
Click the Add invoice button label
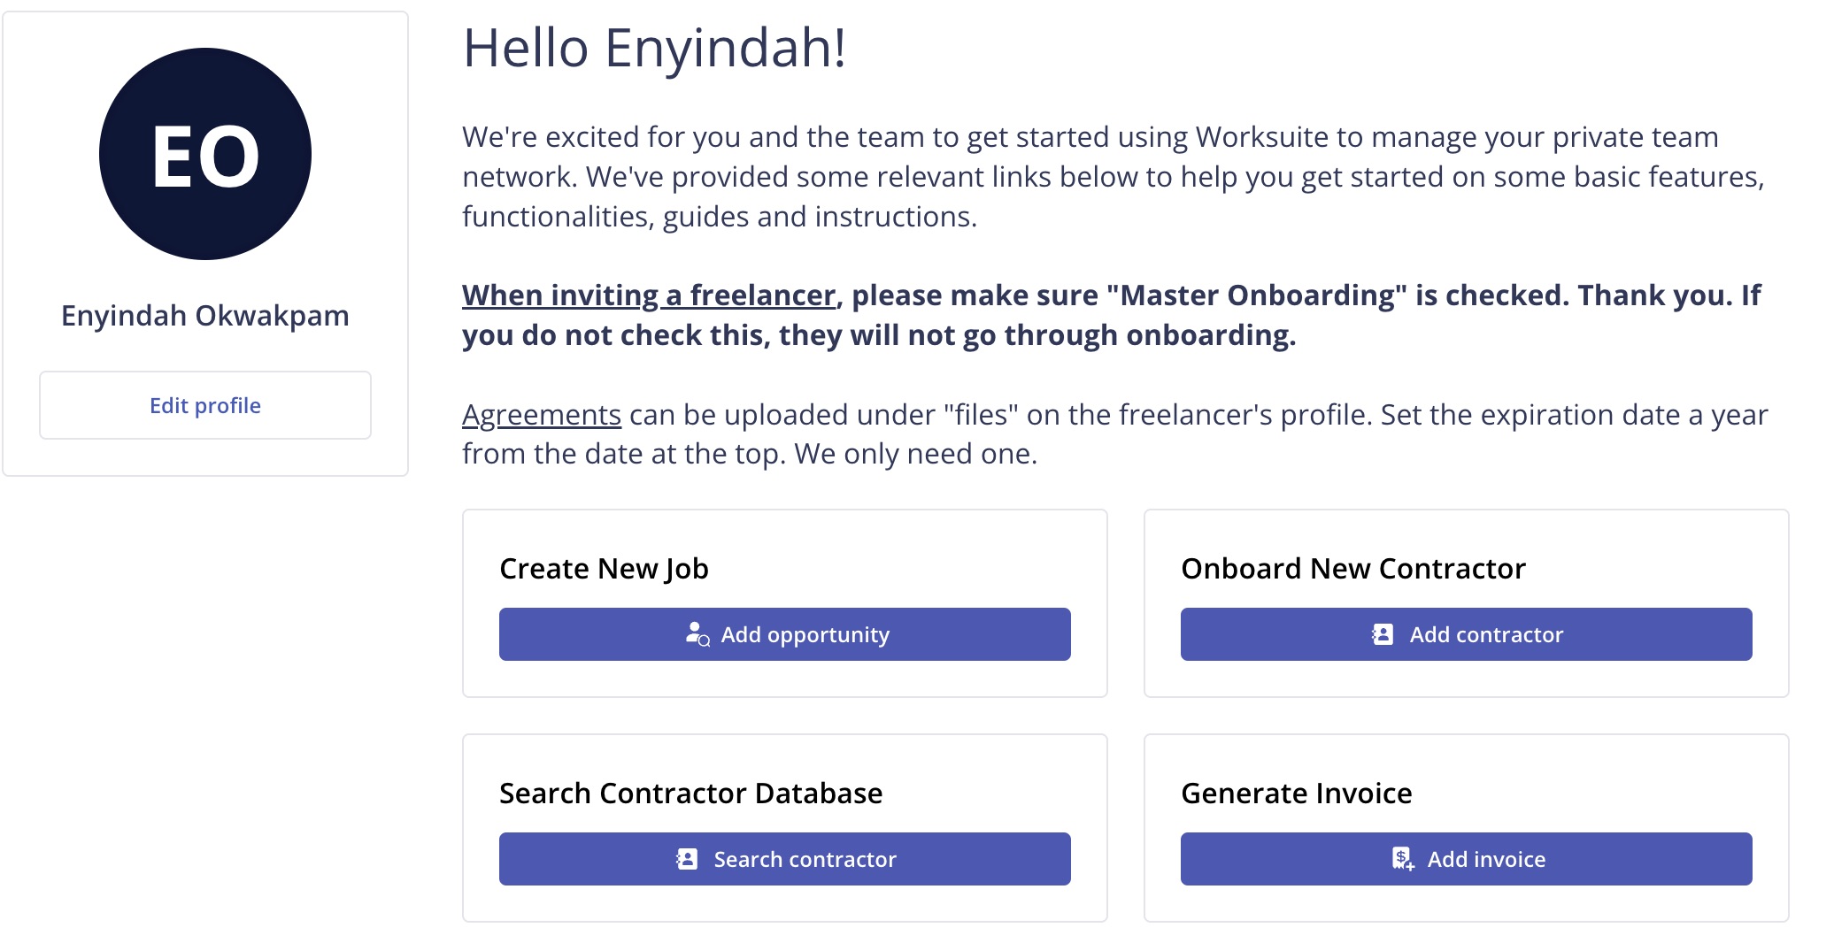click(1487, 860)
